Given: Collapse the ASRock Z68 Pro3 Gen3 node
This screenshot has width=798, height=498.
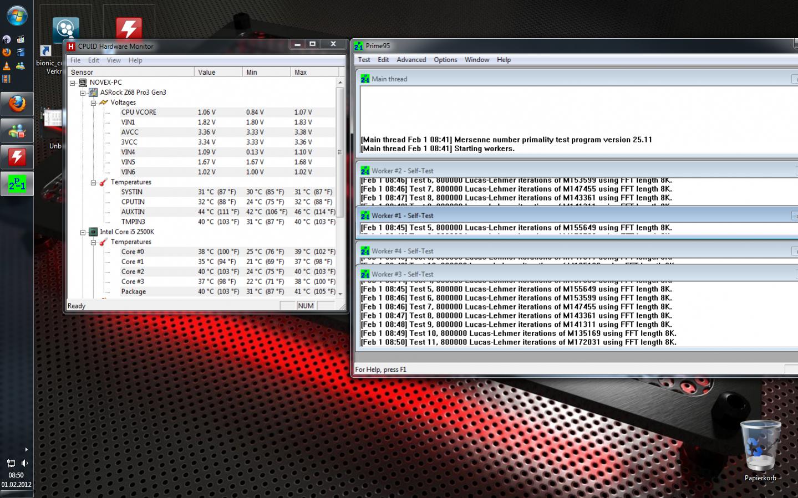Looking at the screenshot, I should 83,93.
